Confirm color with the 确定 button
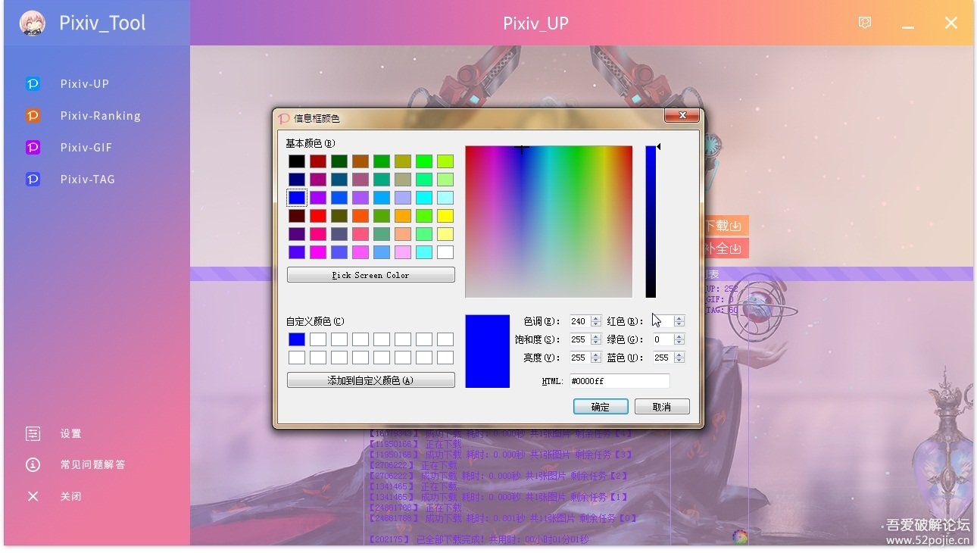This screenshot has height=553, width=977. pyautogui.click(x=601, y=407)
